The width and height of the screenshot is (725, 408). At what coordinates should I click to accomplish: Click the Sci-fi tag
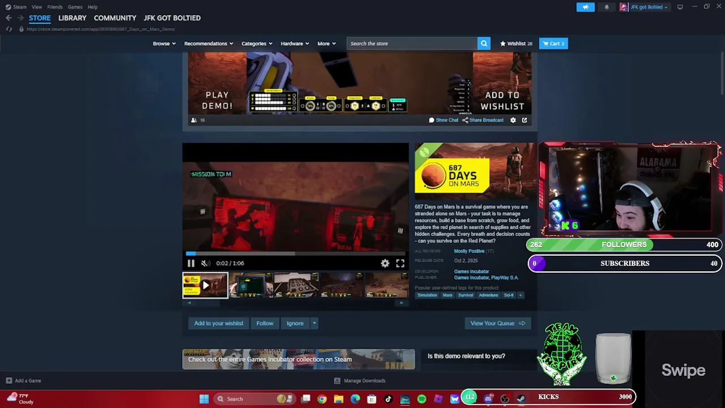[509, 295]
